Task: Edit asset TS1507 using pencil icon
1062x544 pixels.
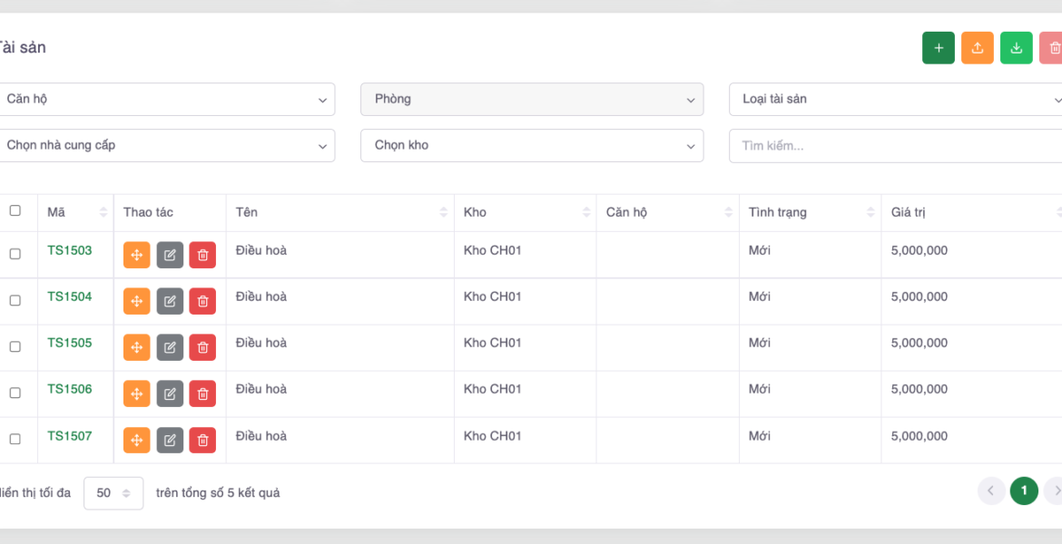Action: click(x=170, y=441)
